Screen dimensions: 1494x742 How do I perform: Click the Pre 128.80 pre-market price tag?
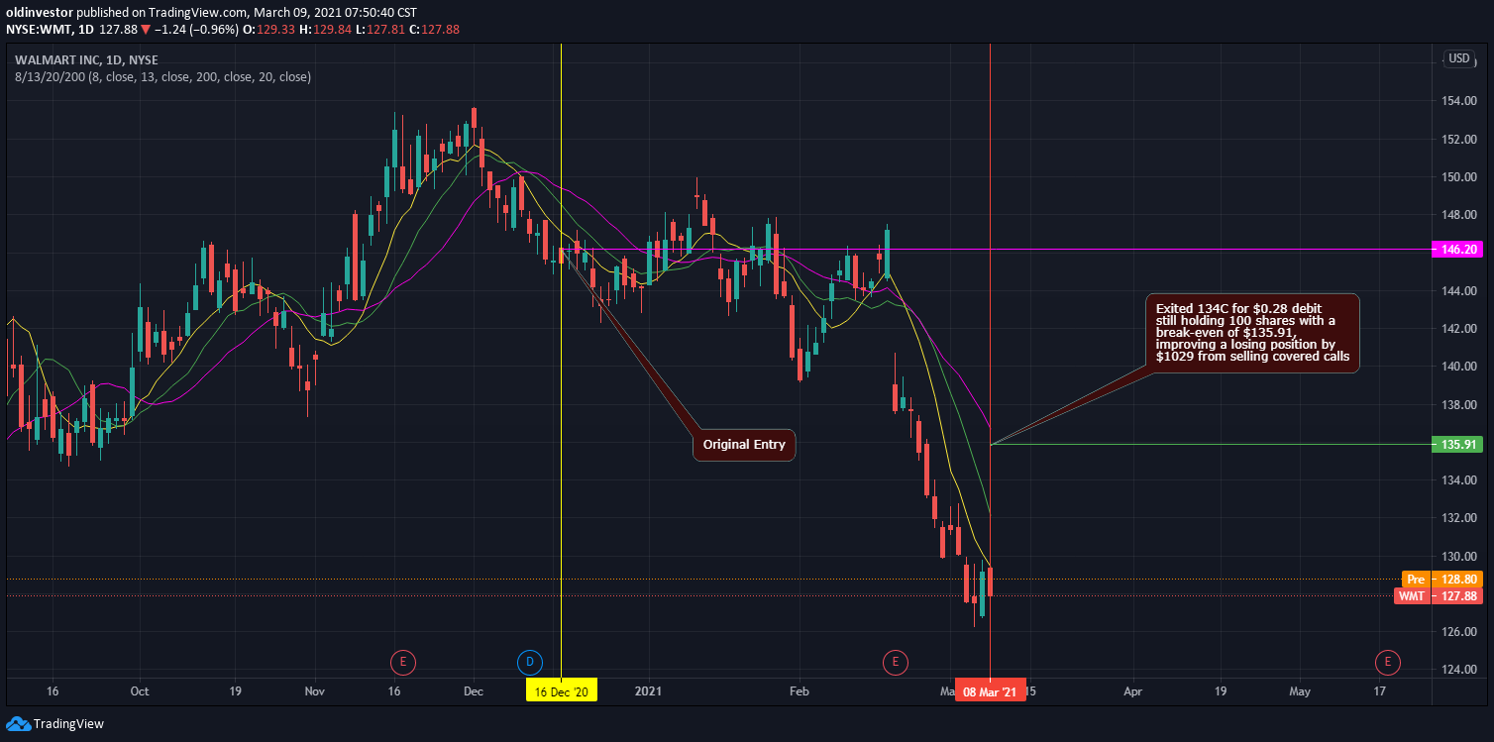point(1443,579)
